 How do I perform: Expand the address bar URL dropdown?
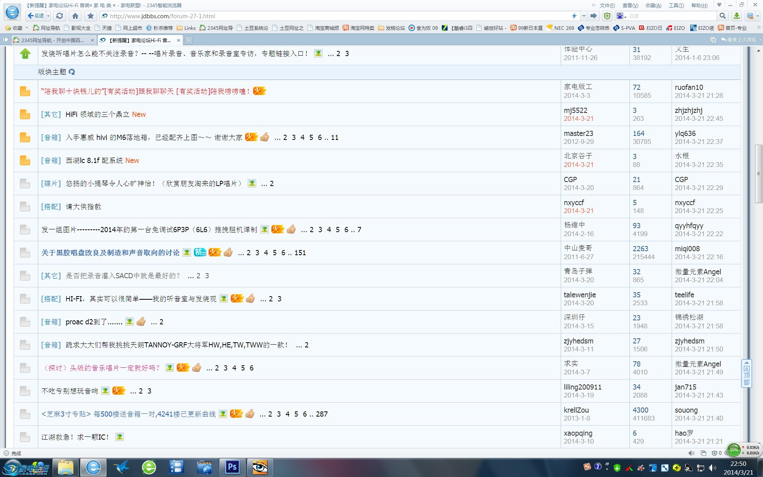pos(584,16)
